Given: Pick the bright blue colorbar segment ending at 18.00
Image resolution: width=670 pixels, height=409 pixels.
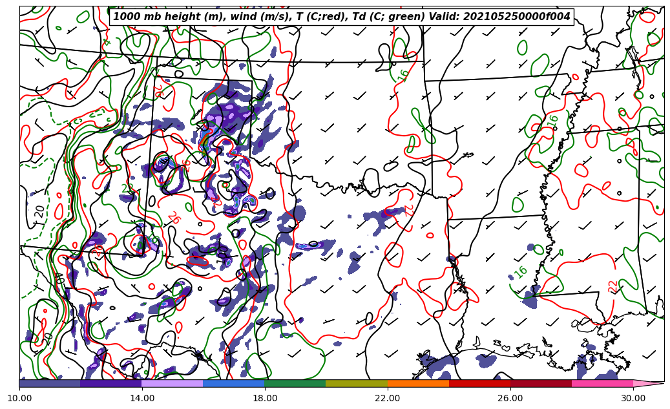Looking at the screenshot, I should (234, 383).
